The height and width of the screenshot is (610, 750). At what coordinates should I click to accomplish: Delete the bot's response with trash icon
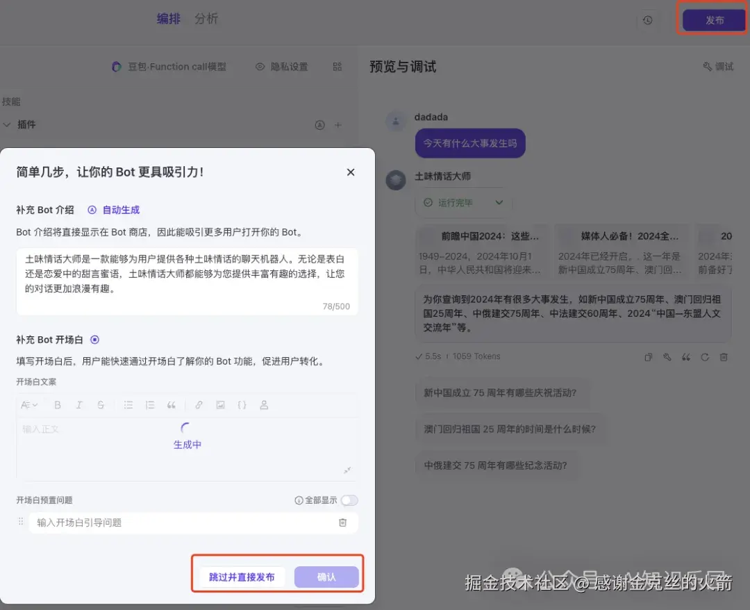click(x=724, y=357)
